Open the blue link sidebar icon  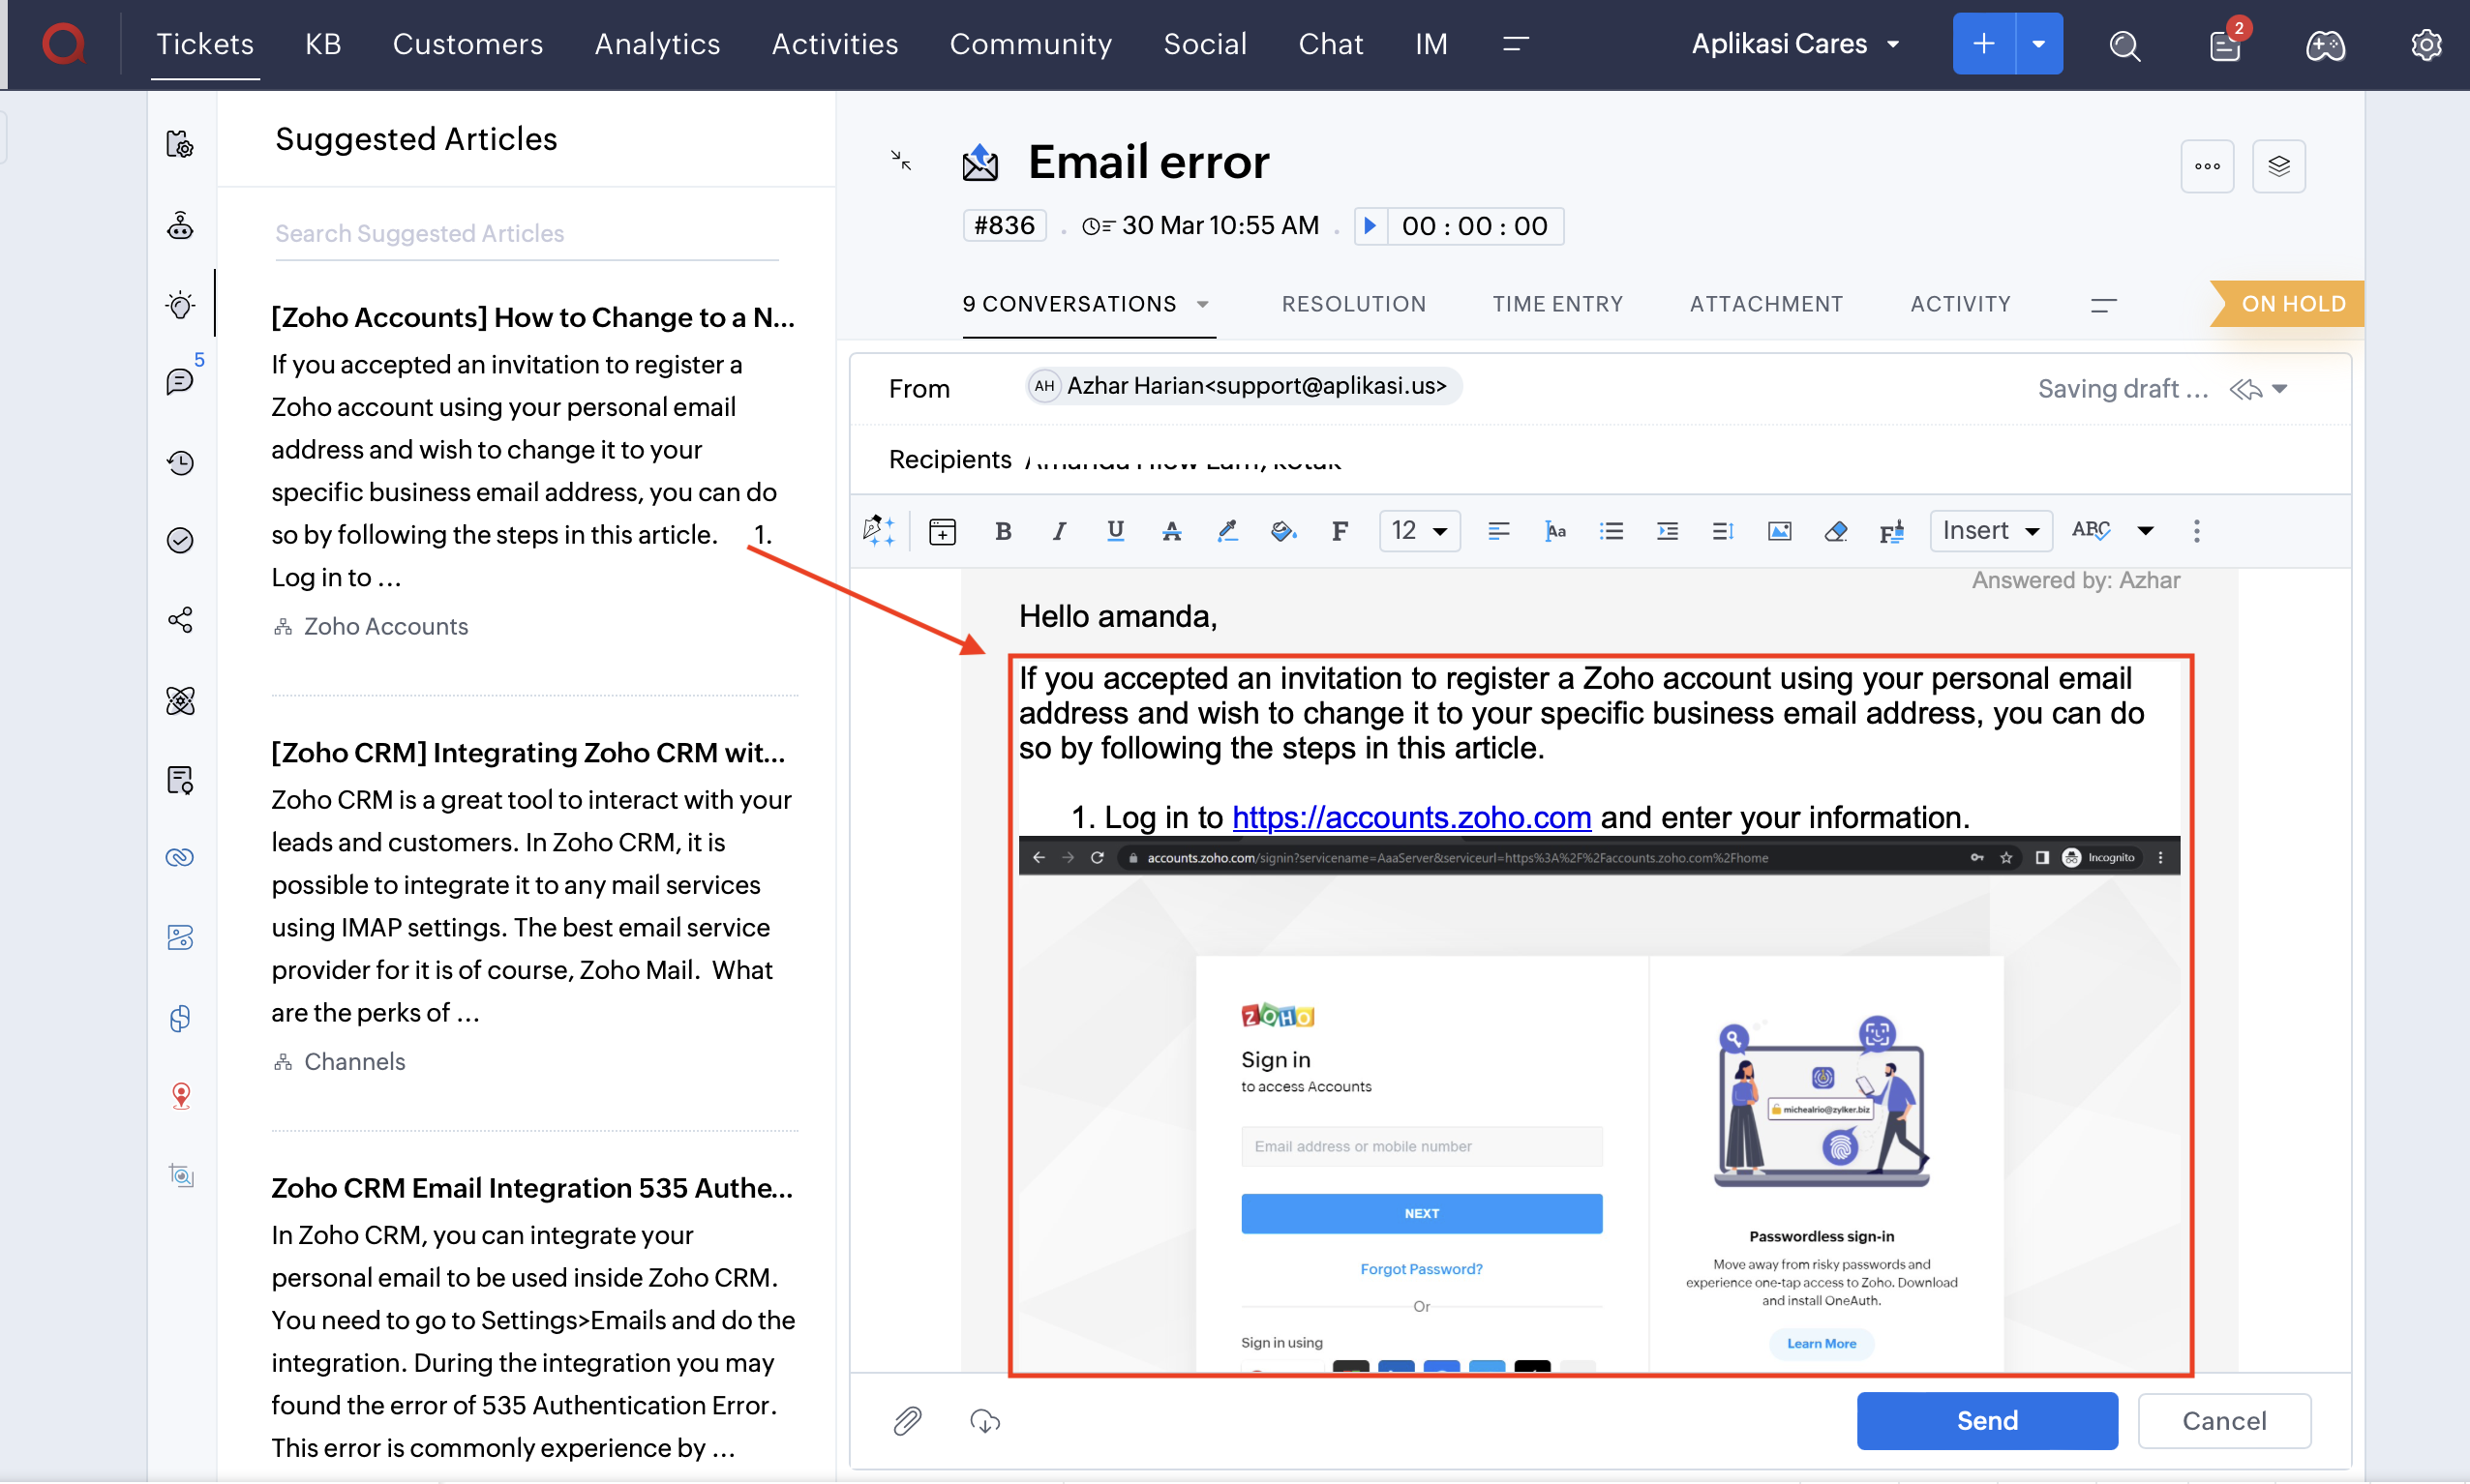click(x=180, y=858)
